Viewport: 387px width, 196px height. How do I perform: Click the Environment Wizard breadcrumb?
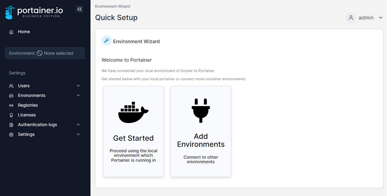click(x=113, y=6)
